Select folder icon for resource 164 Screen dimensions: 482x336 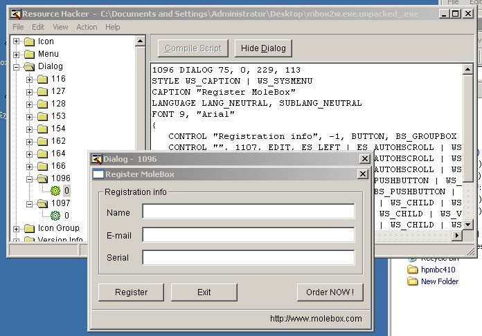click(x=42, y=154)
